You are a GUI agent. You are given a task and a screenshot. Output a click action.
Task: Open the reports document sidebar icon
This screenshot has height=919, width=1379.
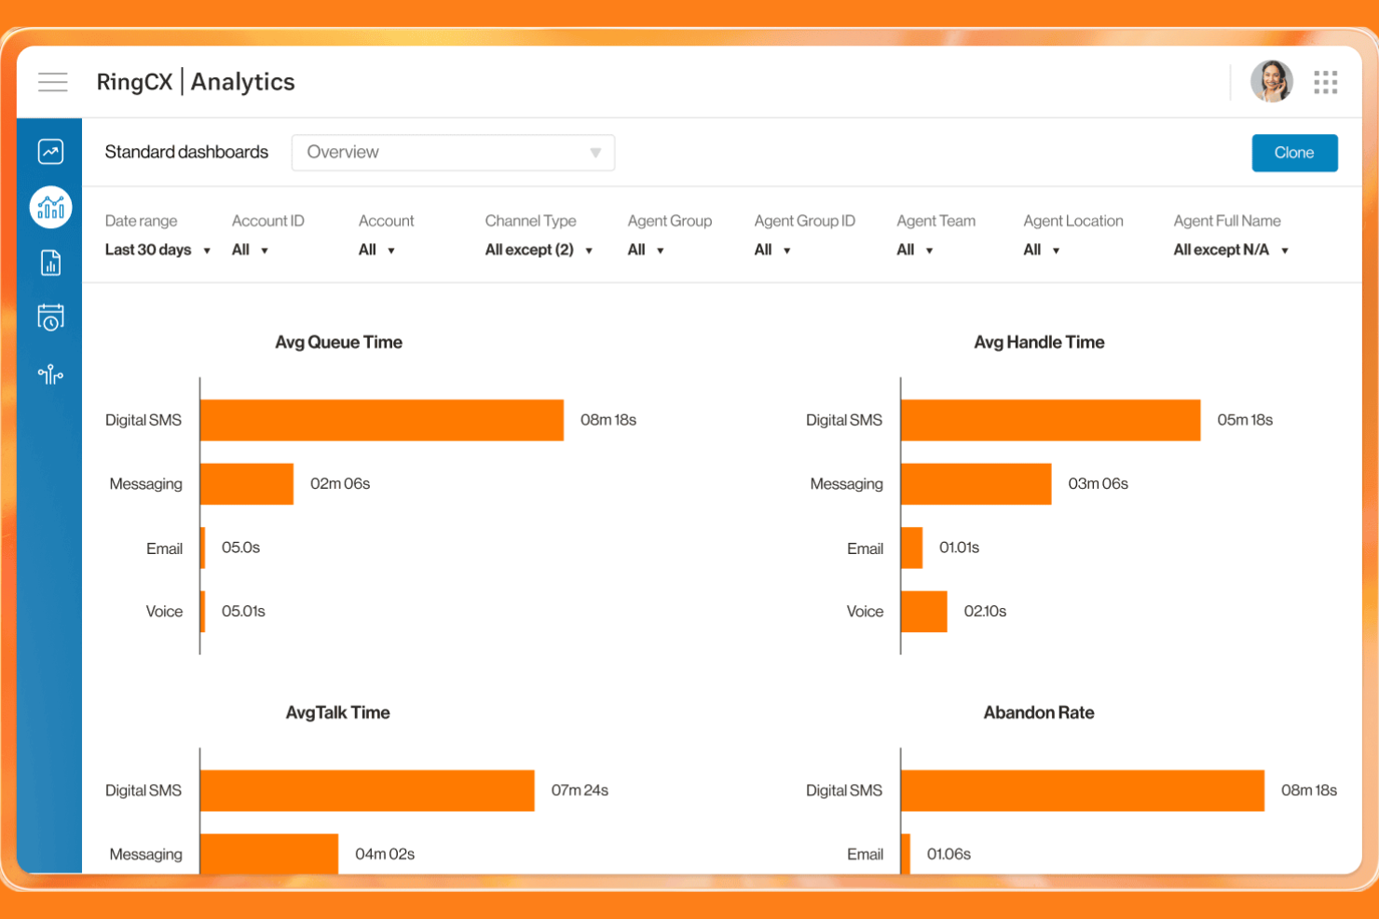pos(50,263)
